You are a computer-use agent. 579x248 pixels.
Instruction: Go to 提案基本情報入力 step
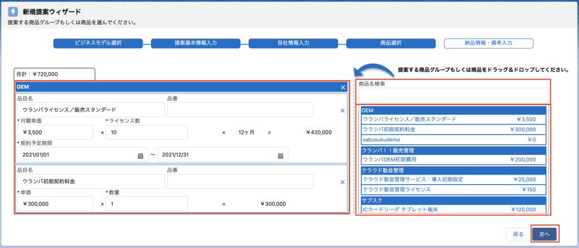pyautogui.click(x=196, y=43)
